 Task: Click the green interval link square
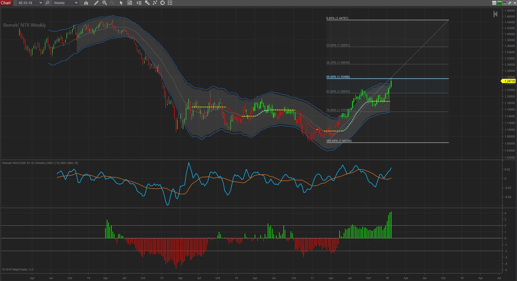click(499, 3)
